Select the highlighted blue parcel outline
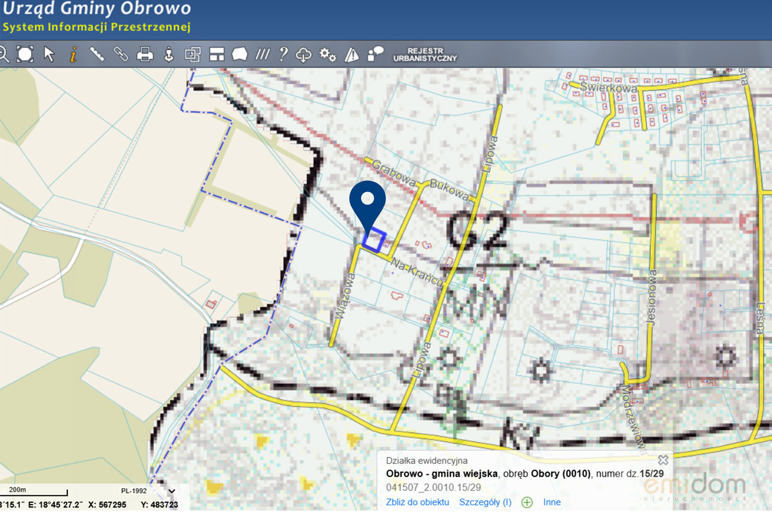772x515 pixels. tap(374, 240)
